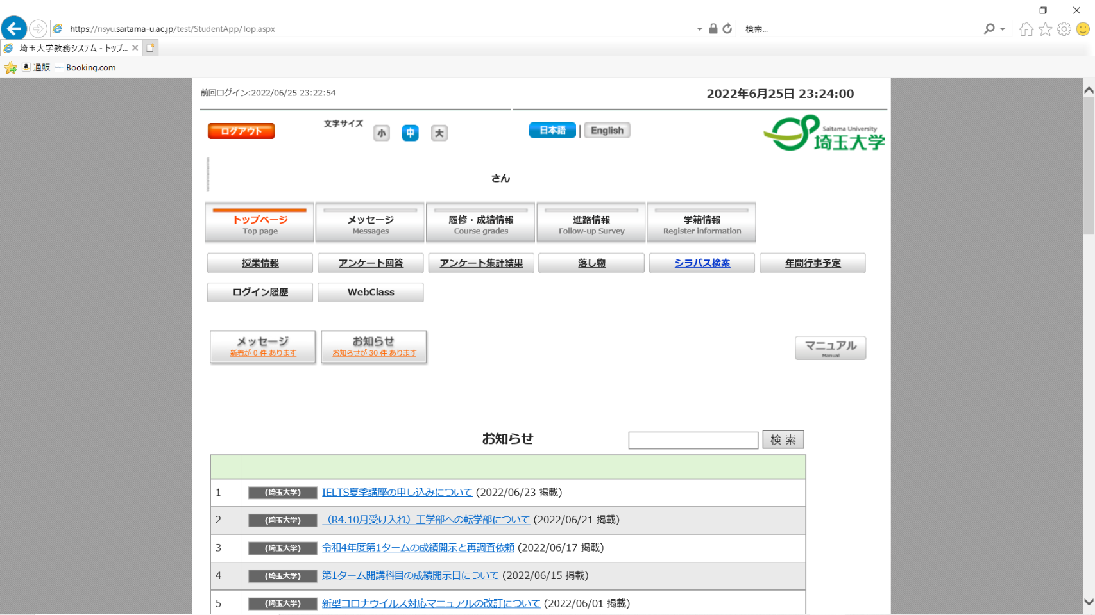Screen dimensions: 1095x615
Task: Open browser settings gear icon
Action: pyautogui.click(x=1064, y=29)
